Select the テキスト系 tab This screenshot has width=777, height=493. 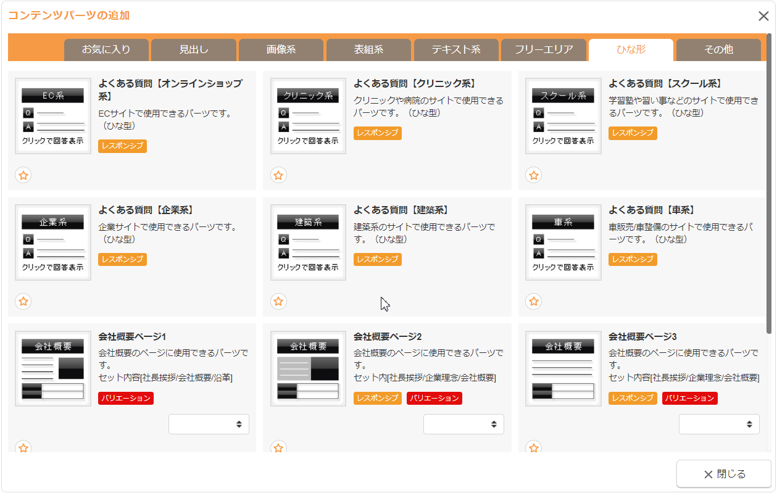pyautogui.click(x=456, y=50)
